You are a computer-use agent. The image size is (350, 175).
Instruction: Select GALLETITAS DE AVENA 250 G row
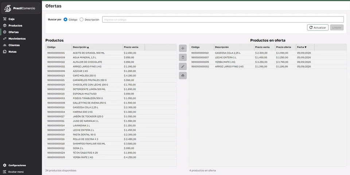coord(111,103)
